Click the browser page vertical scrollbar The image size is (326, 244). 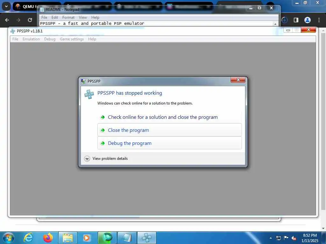click(323, 121)
